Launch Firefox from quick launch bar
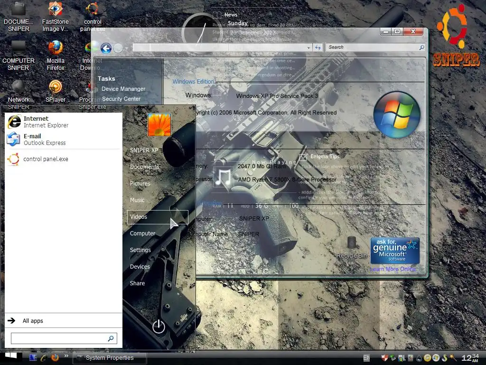This screenshot has width=486, height=365. point(55,357)
